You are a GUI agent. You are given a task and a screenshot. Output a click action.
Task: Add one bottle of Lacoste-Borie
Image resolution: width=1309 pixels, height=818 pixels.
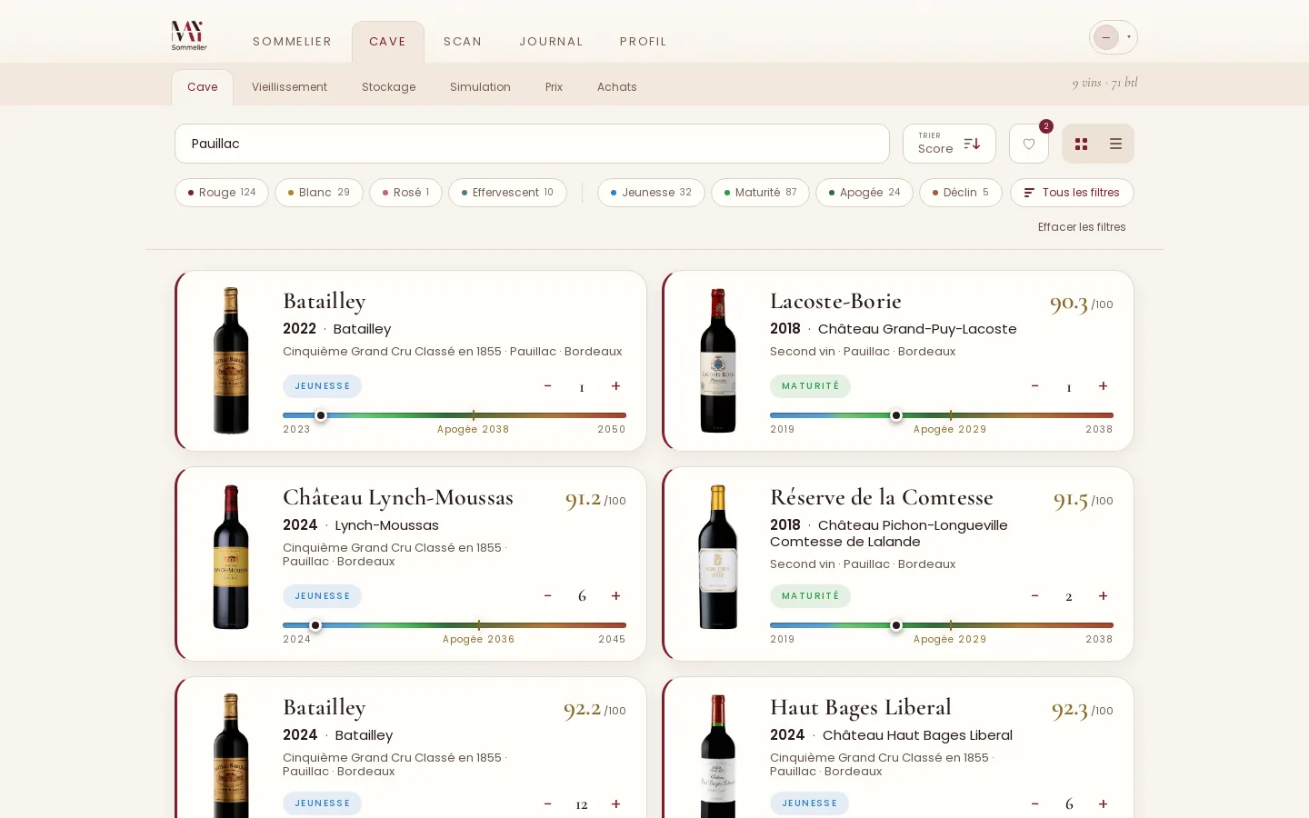(x=1103, y=386)
